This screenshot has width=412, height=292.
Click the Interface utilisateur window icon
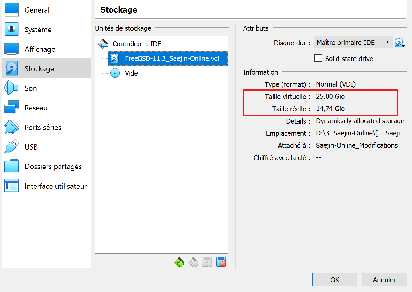pyautogui.click(x=12, y=186)
